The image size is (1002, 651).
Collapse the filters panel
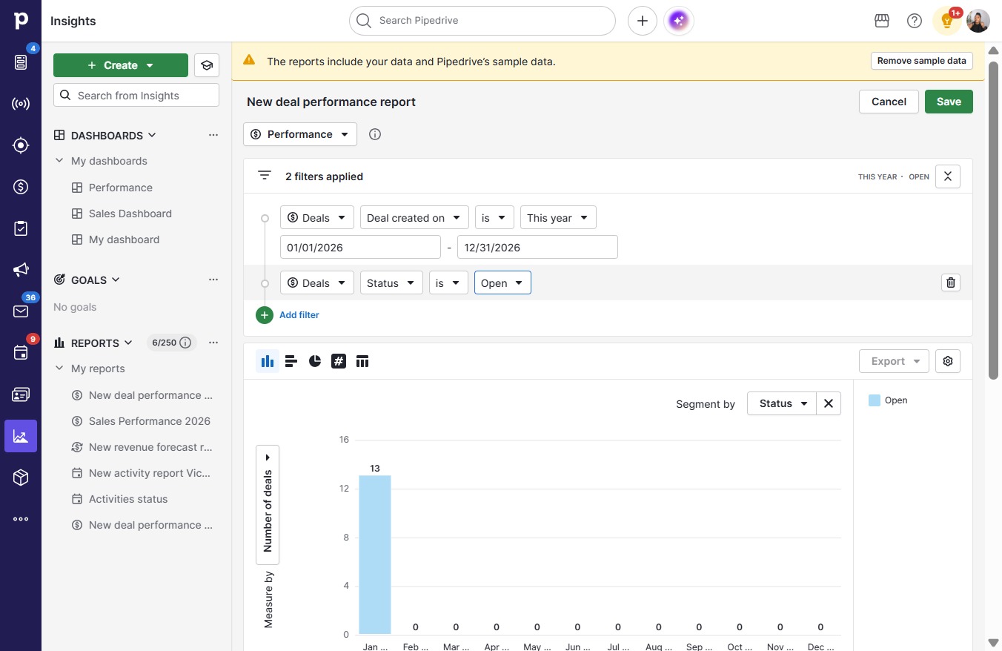coord(948,176)
